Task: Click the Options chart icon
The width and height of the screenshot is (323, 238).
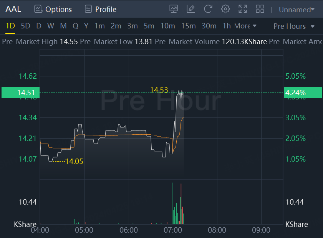Action: tap(38, 9)
